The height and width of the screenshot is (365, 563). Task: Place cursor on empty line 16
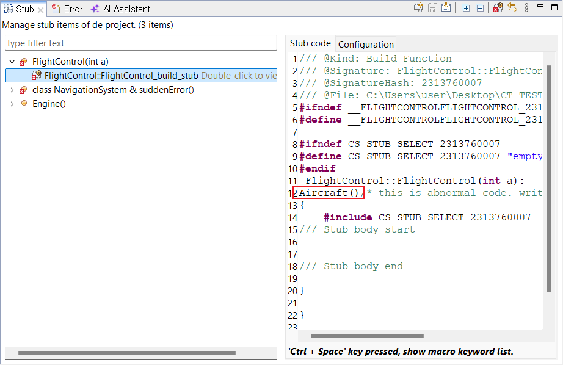pos(420,242)
